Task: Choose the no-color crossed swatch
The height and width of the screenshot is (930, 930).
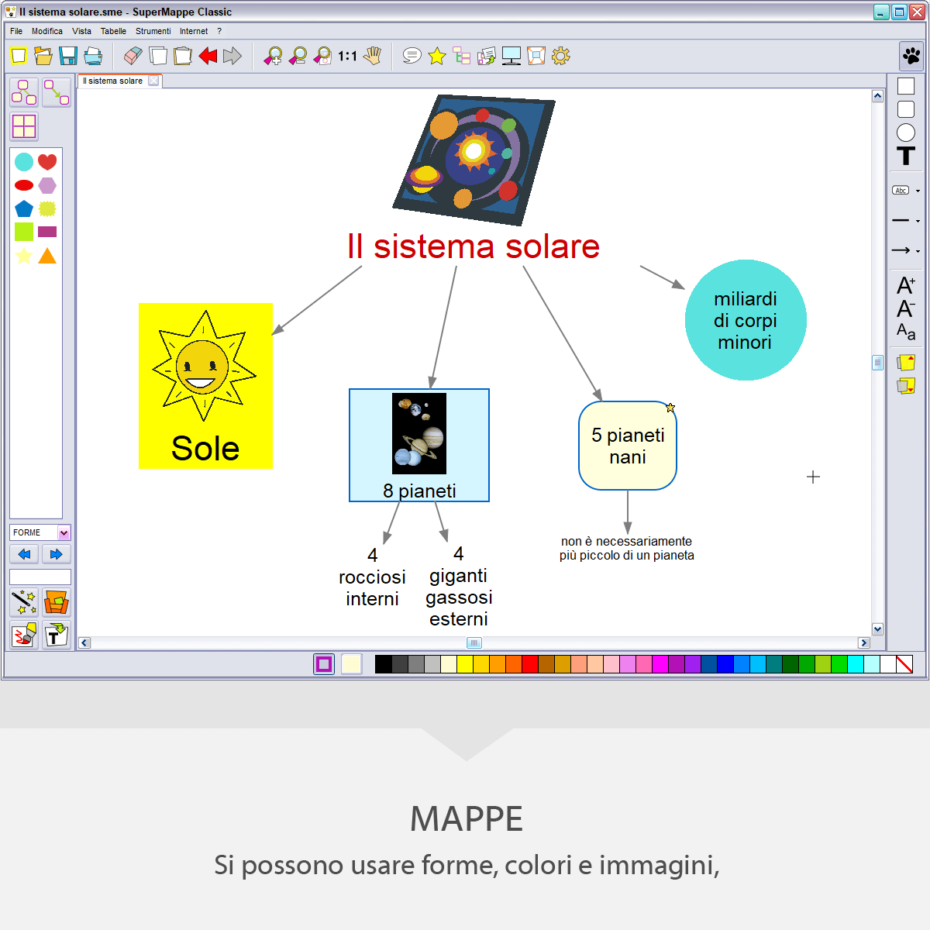Action: tap(904, 664)
